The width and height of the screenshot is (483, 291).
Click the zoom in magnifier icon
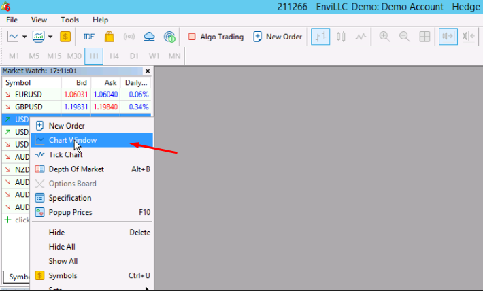tap(384, 37)
